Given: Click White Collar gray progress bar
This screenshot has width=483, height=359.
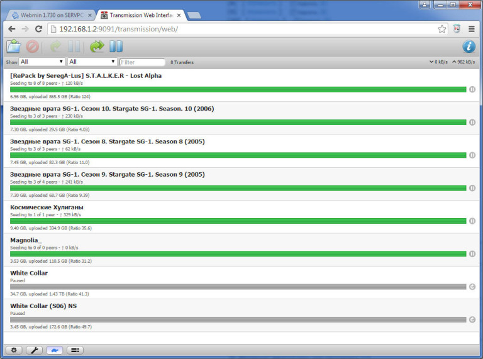Looking at the screenshot, I should pos(238,287).
